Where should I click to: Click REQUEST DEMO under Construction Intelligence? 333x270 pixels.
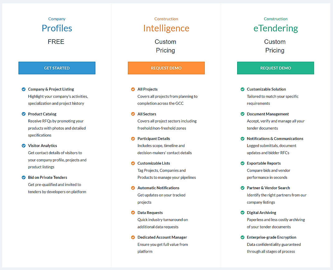coord(166,68)
